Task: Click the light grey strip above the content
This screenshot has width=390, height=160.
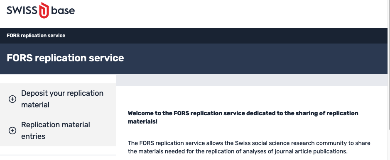Action: tap(252, 80)
